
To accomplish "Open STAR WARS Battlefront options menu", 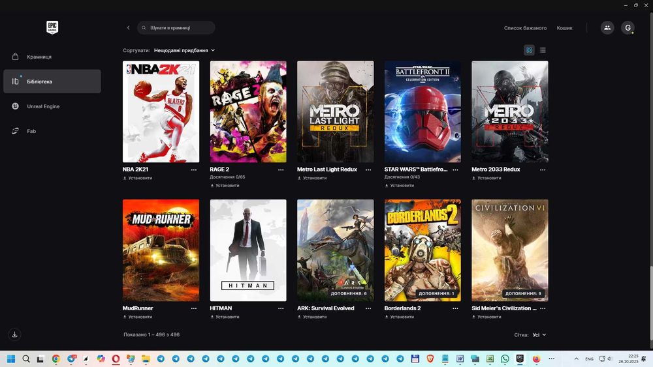I will pyautogui.click(x=455, y=169).
